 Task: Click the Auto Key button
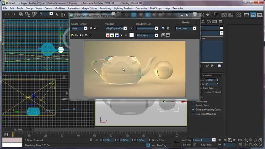[x=187, y=140]
